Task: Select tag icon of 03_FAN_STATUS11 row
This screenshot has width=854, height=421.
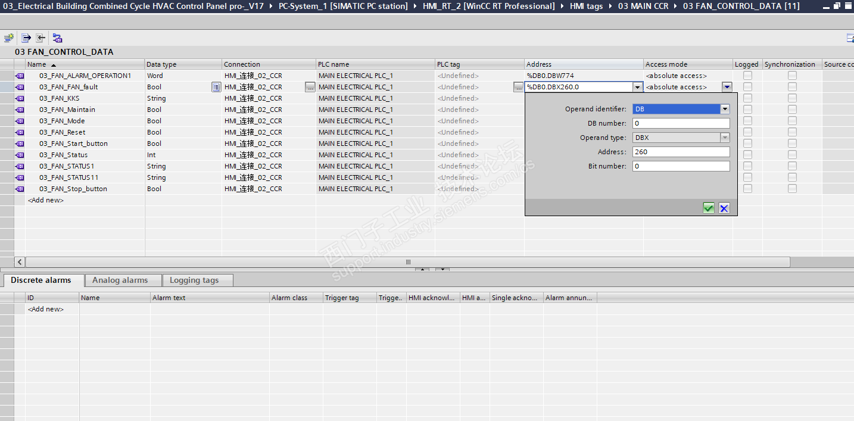Action: click(x=20, y=177)
